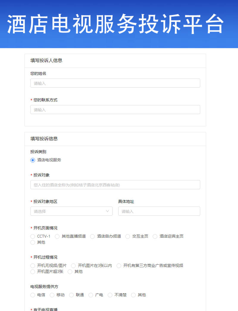Image resolution: width=238 pixels, height=311 pixels.
Task: Select 酒店迎宾主页 radio button
Action: coord(155,236)
